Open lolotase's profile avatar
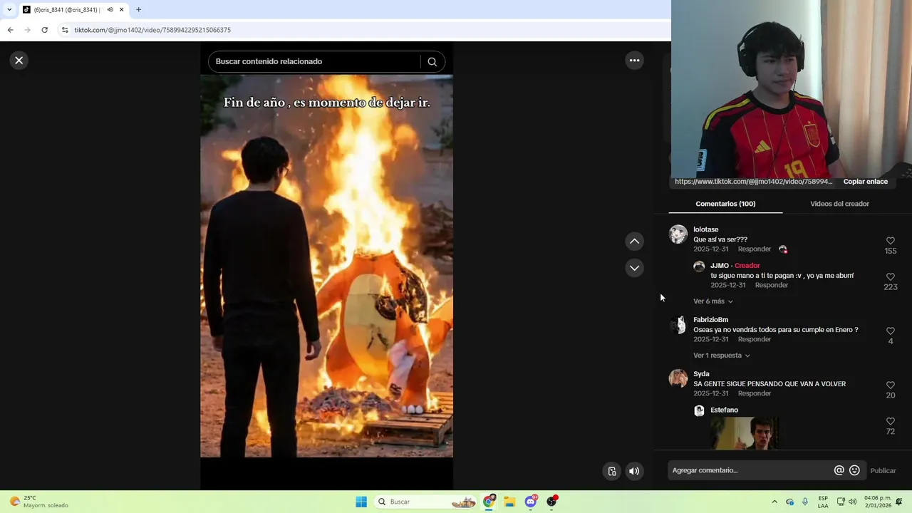 point(678,234)
